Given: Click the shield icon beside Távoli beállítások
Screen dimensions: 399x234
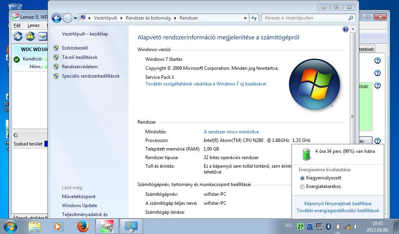Looking at the screenshot, I should tap(56, 57).
